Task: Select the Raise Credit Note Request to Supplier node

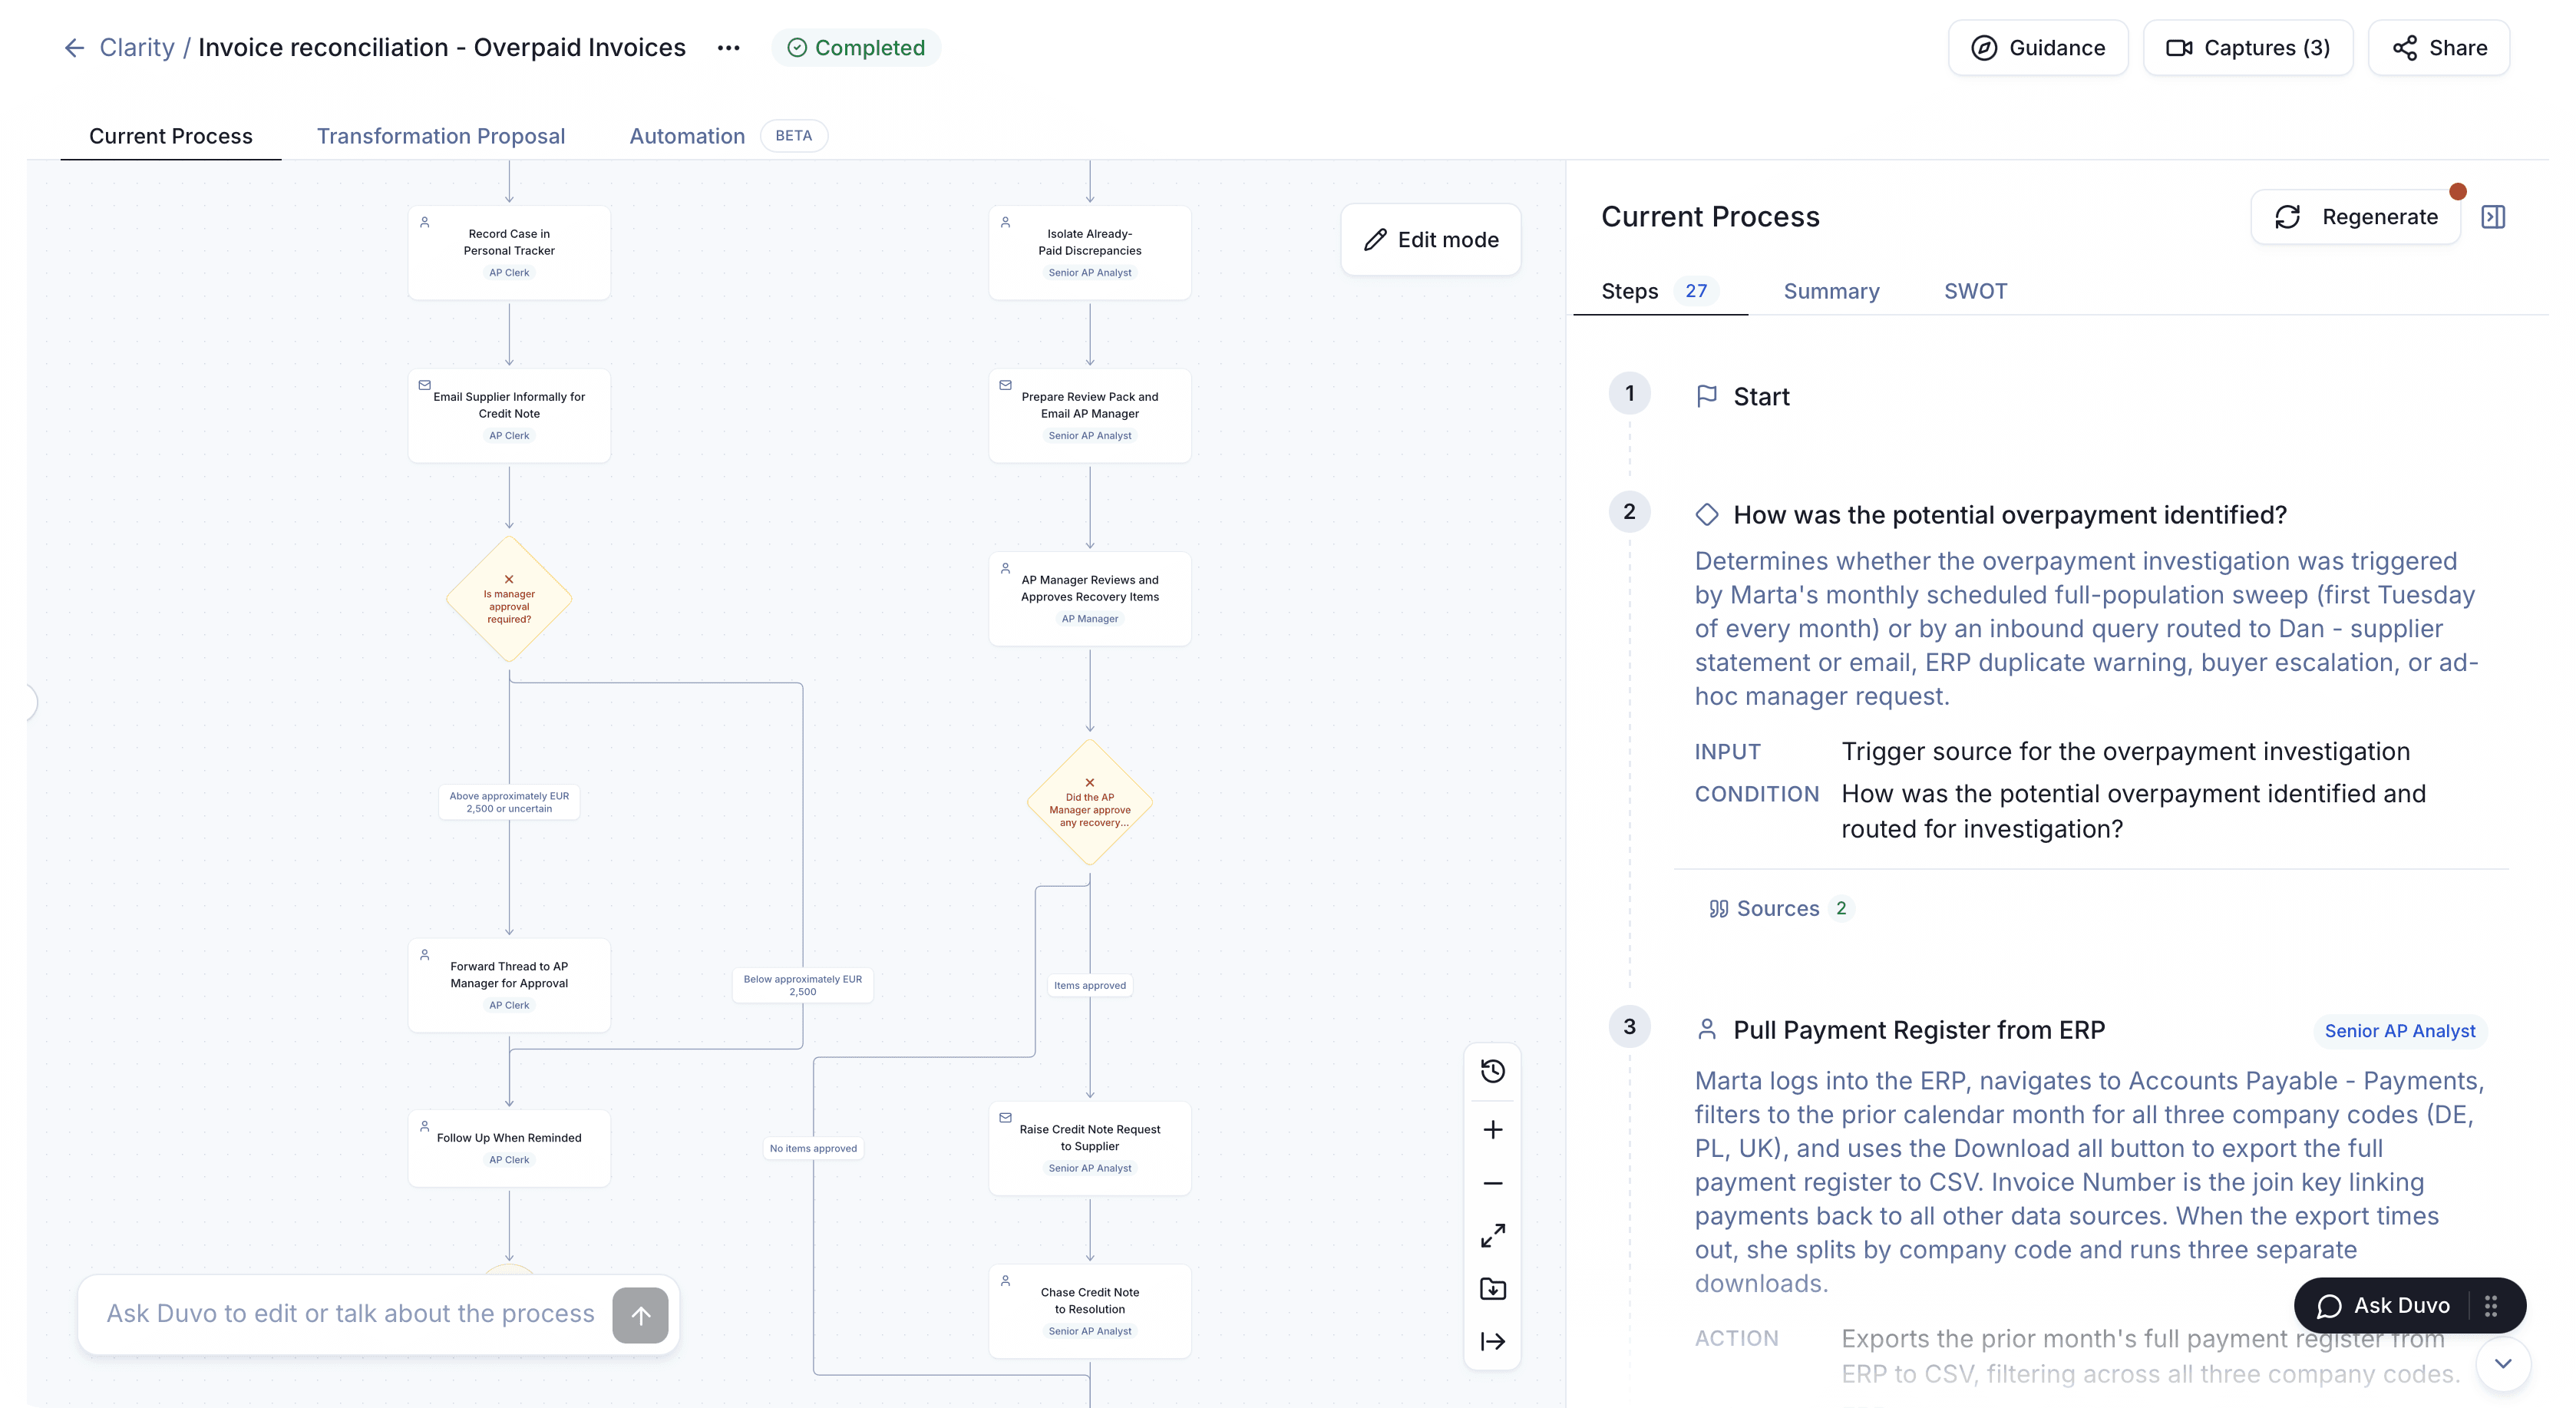Action: click(1090, 1148)
